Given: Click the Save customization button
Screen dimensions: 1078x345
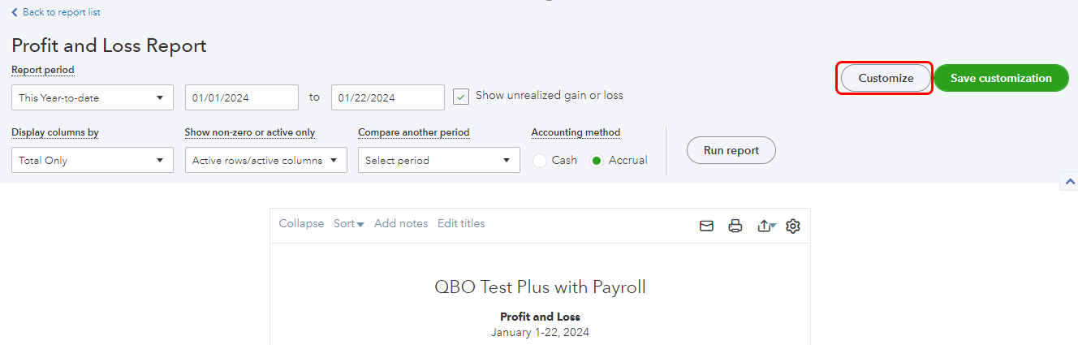Looking at the screenshot, I should click(1001, 79).
